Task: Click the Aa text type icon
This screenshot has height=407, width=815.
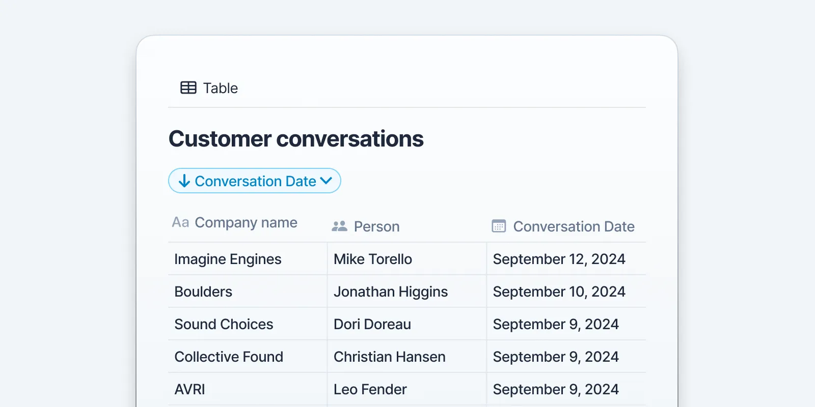Action: pyautogui.click(x=180, y=223)
